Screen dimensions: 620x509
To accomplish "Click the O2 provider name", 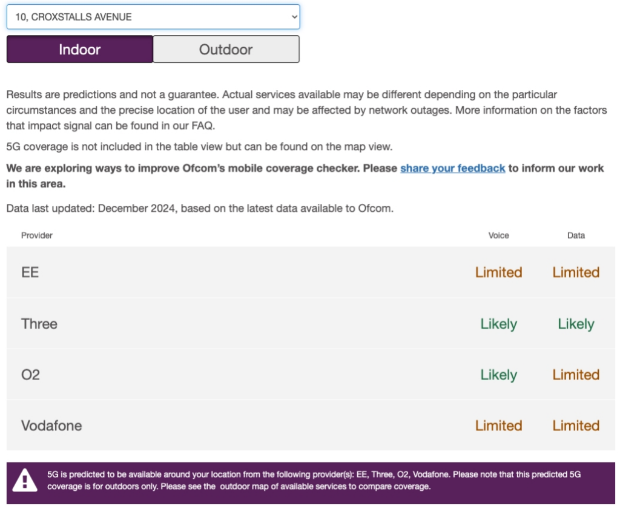I will [x=30, y=375].
